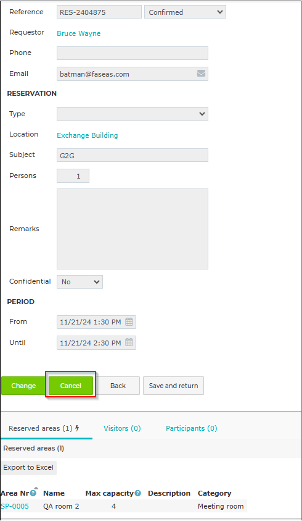Click the Description column header
The height and width of the screenshot is (521, 302).
[x=169, y=493]
